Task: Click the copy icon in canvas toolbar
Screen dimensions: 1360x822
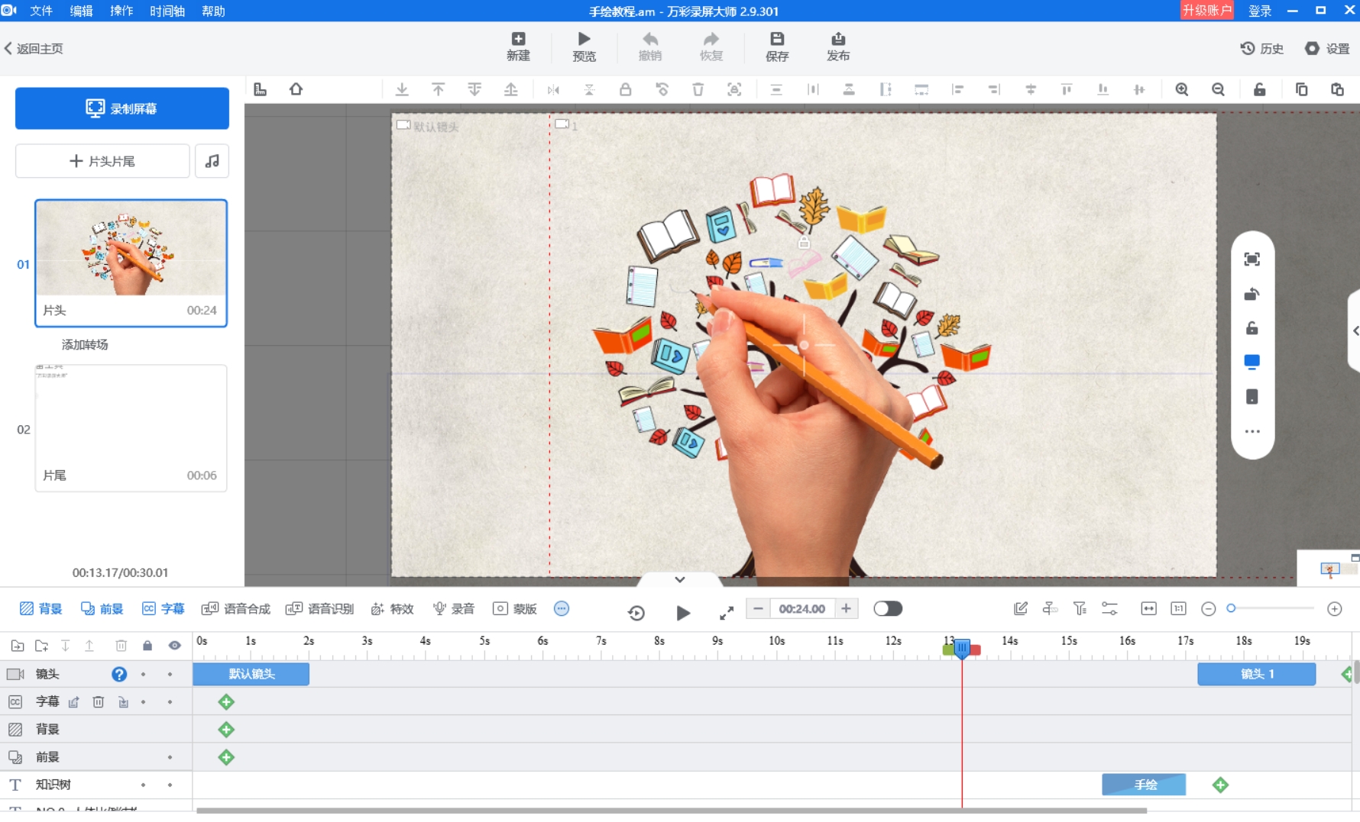Action: click(1301, 89)
